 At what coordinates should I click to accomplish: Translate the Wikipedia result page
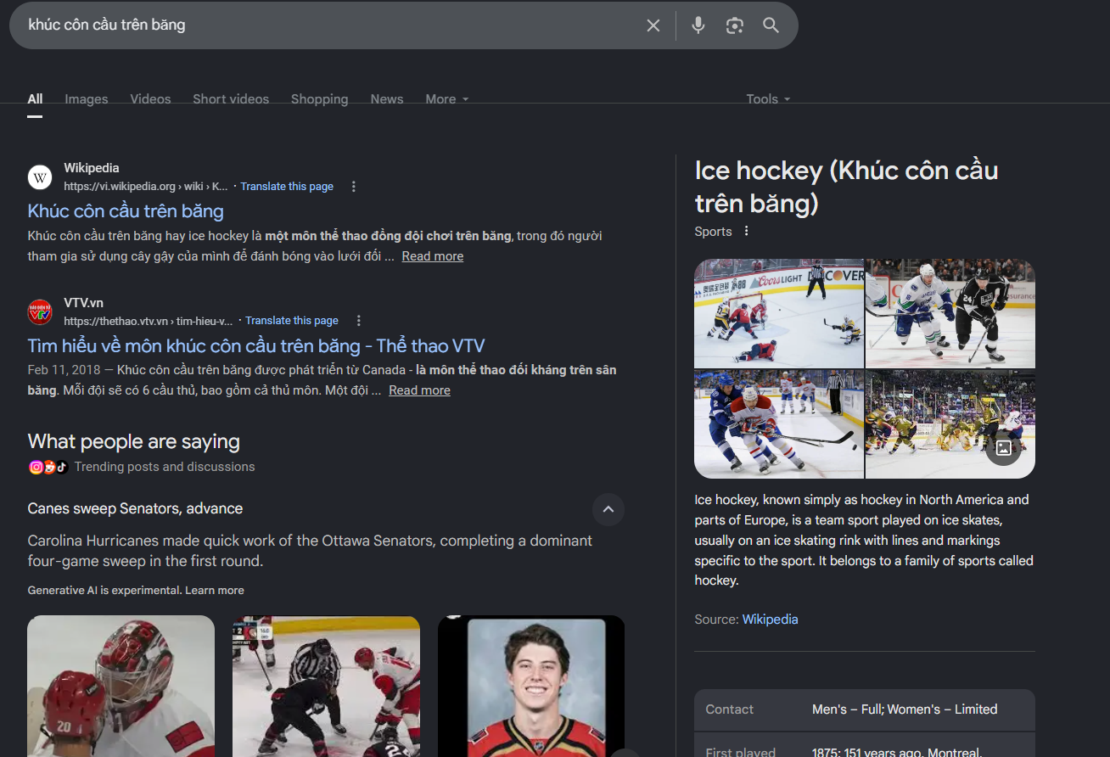point(287,187)
